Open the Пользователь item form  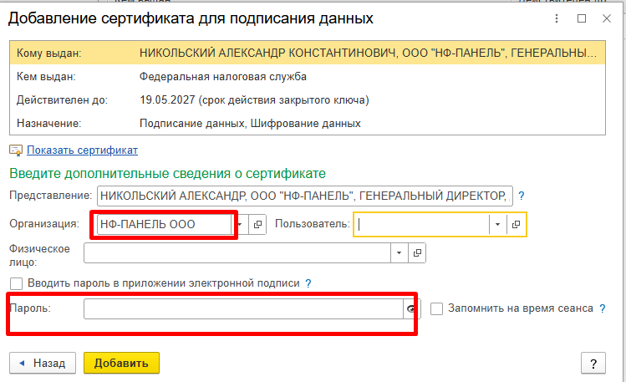coord(516,224)
